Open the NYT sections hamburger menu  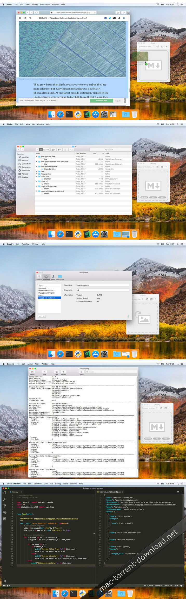(x=20, y=18)
